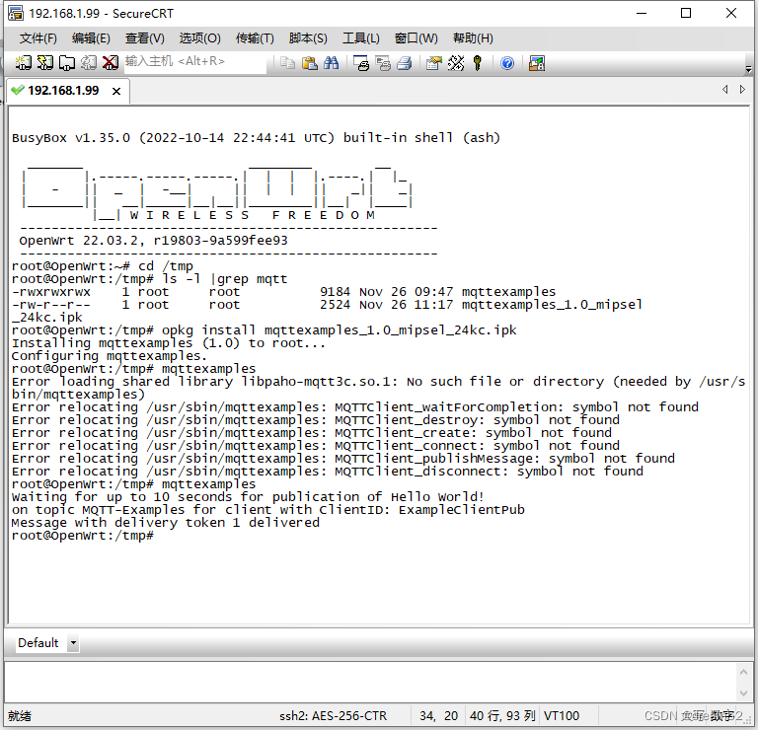Click the Print Selection icon
Image resolution: width=758 pixels, height=730 pixels.
point(383,63)
